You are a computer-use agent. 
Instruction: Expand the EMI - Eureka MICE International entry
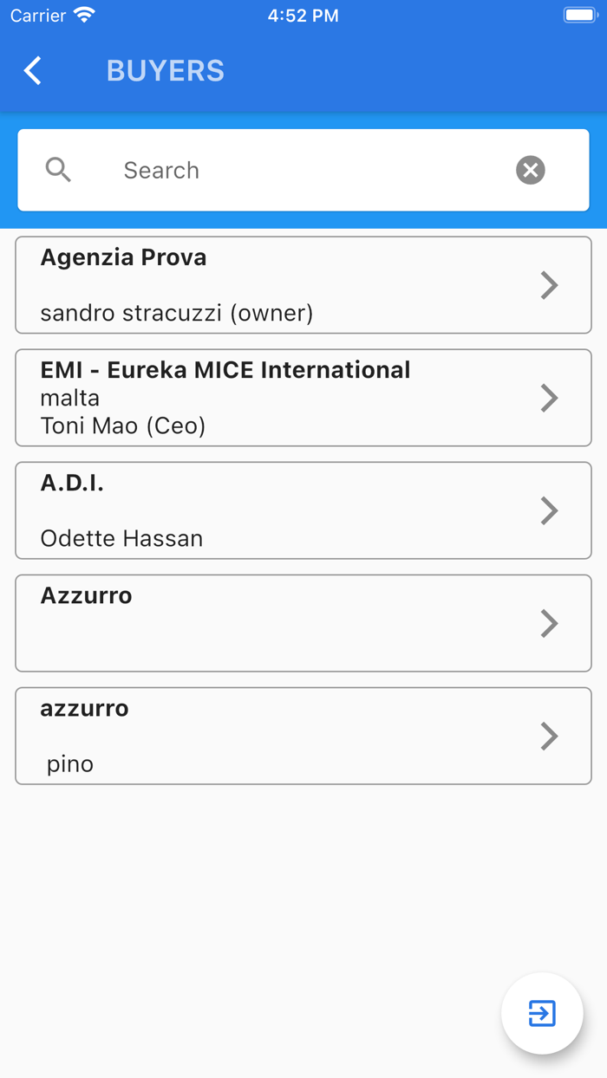click(549, 398)
